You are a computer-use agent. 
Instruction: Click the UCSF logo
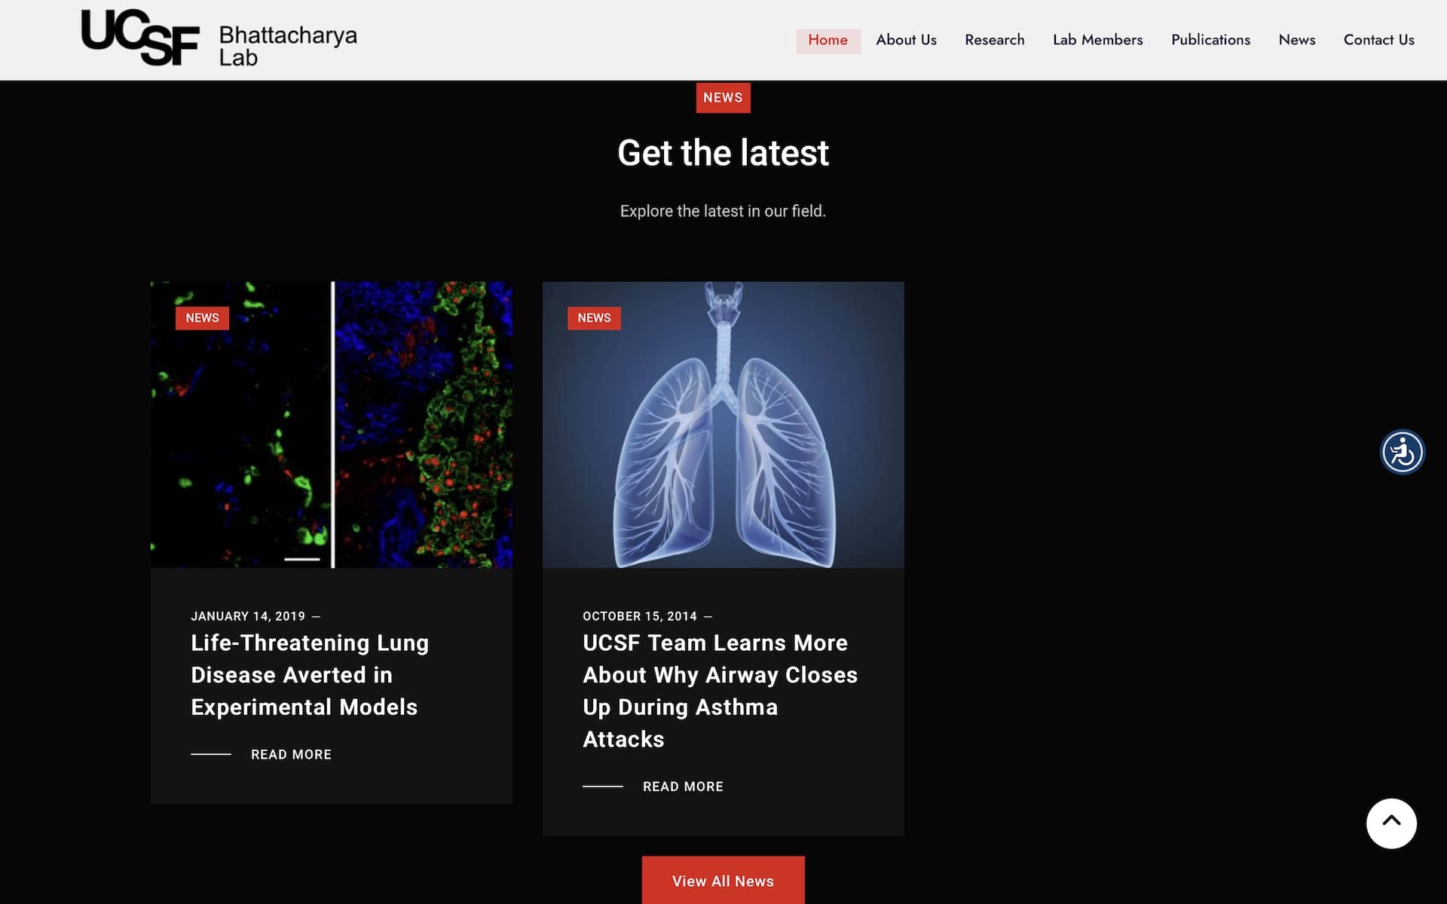tap(140, 38)
